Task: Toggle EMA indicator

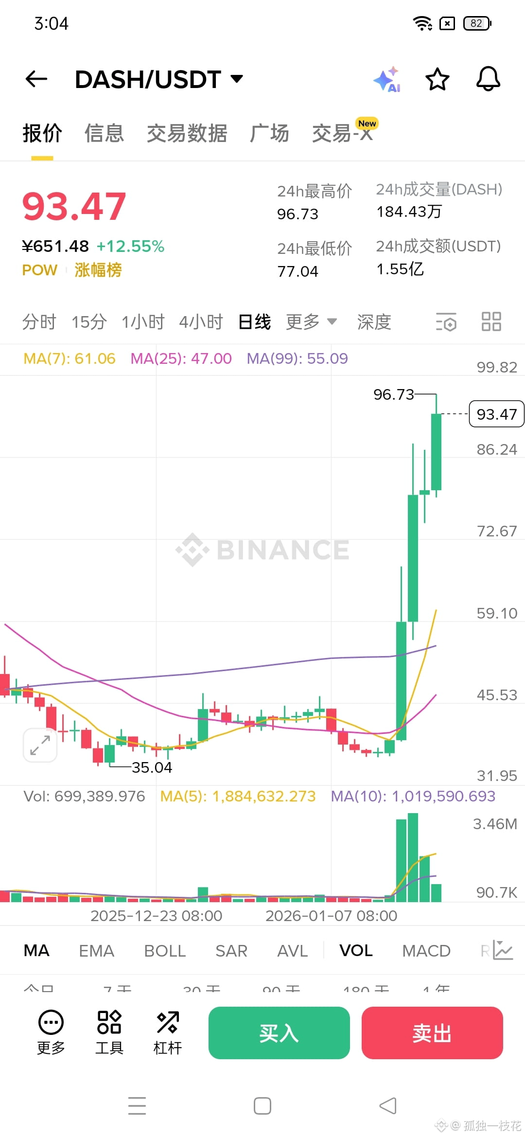Action: coord(96,950)
